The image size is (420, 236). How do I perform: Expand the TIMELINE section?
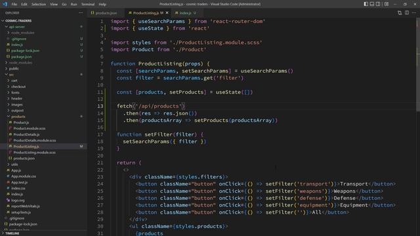coord(12,233)
